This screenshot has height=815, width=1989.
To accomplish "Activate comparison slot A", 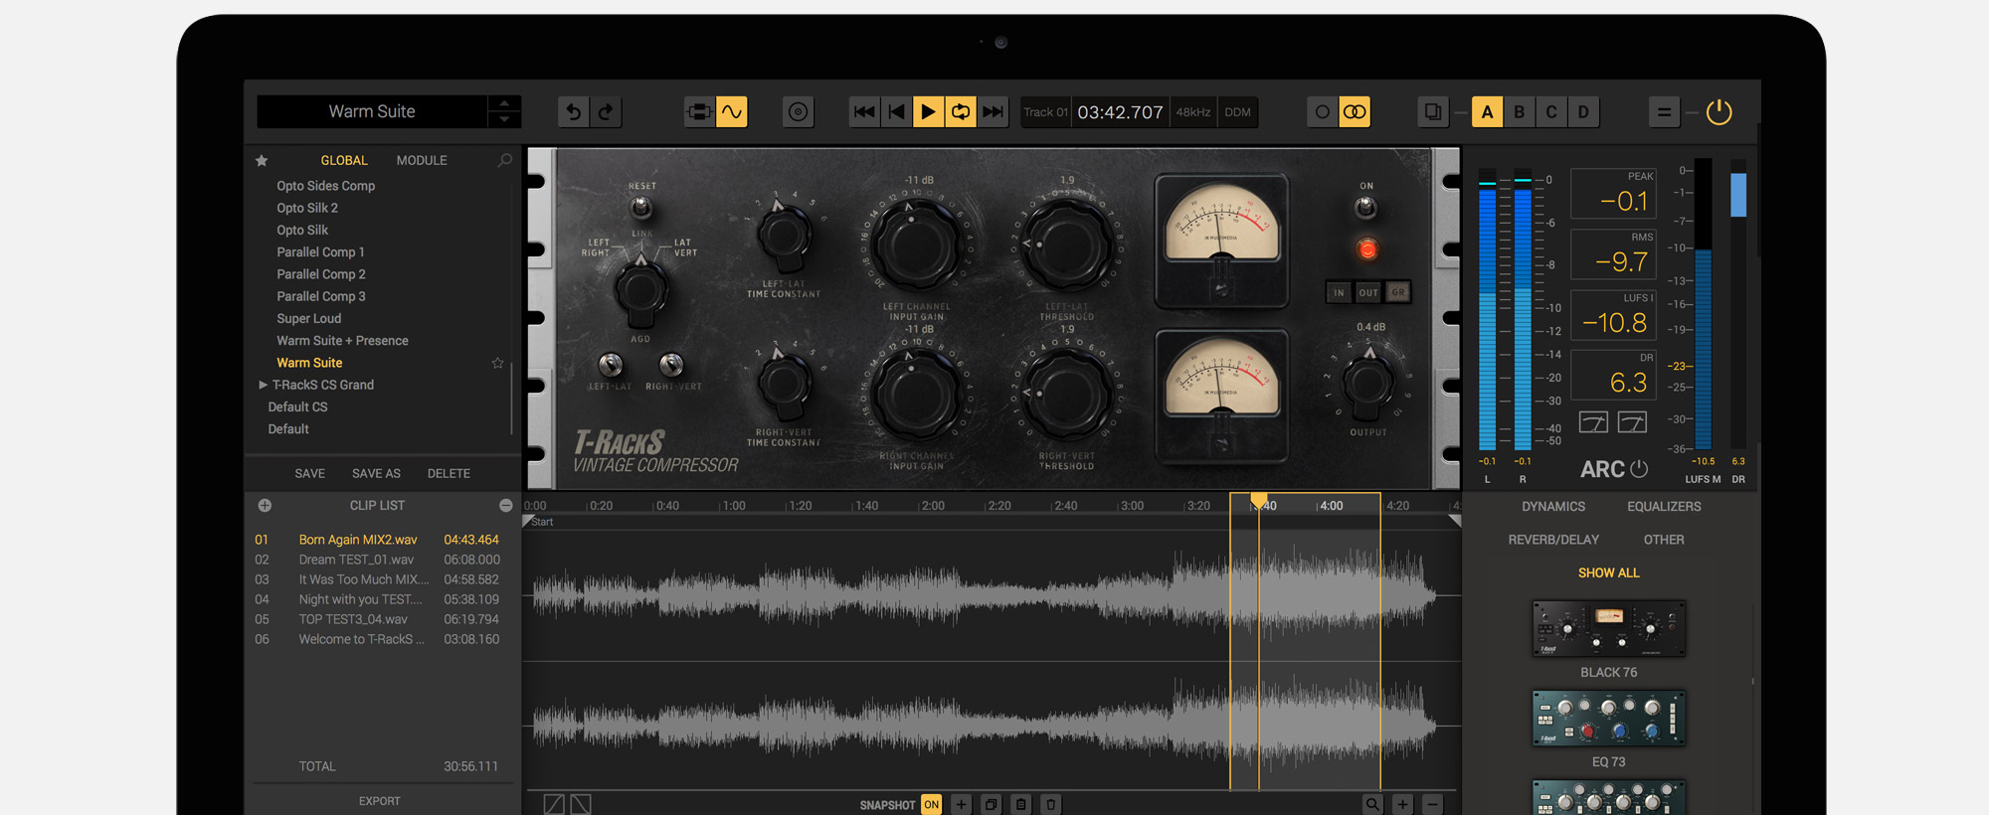I will (1487, 112).
